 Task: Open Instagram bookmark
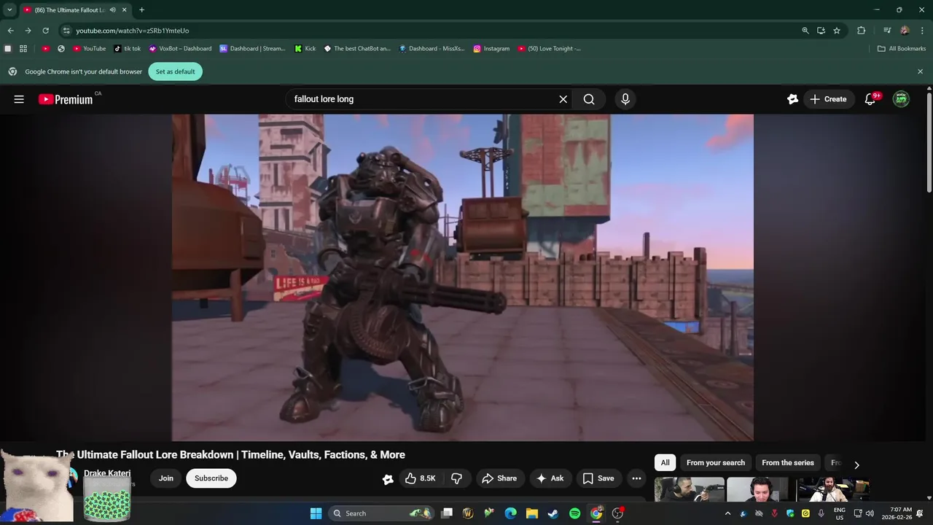[x=491, y=49]
